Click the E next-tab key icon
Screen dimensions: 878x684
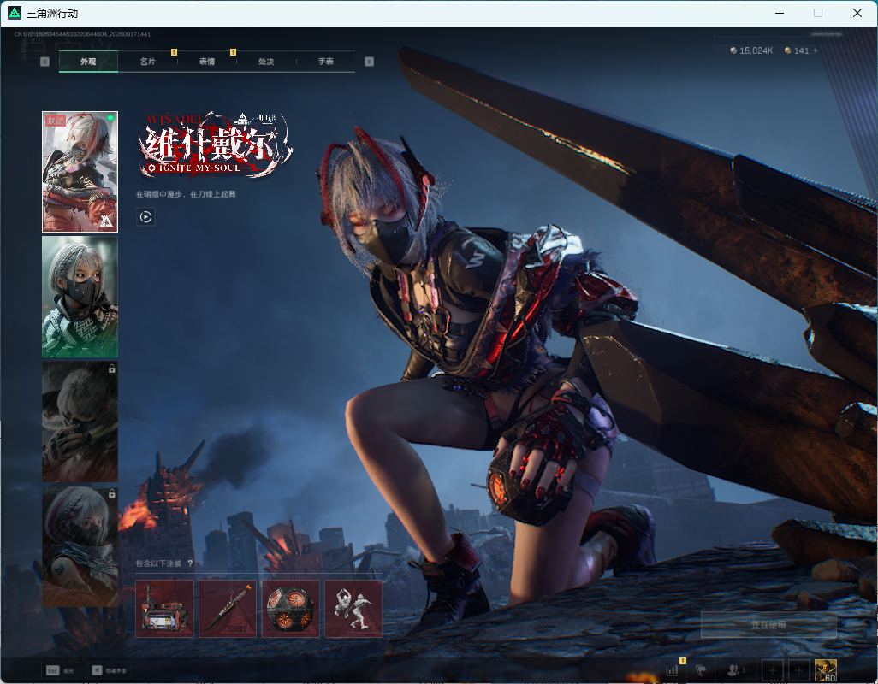[369, 62]
